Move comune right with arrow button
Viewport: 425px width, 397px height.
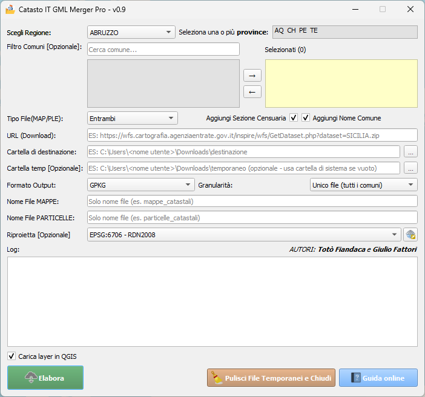click(x=252, y=76)
